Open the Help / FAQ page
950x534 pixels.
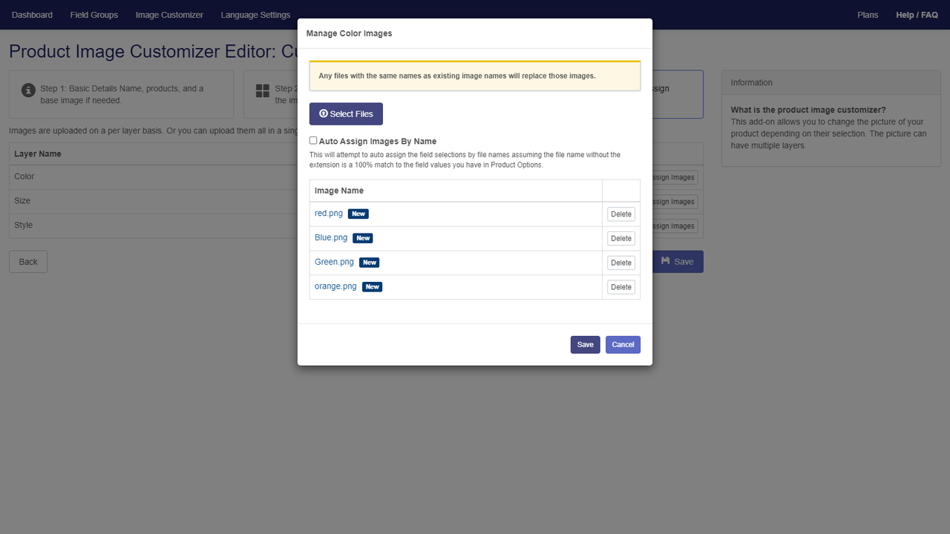(x=916, y=14)
